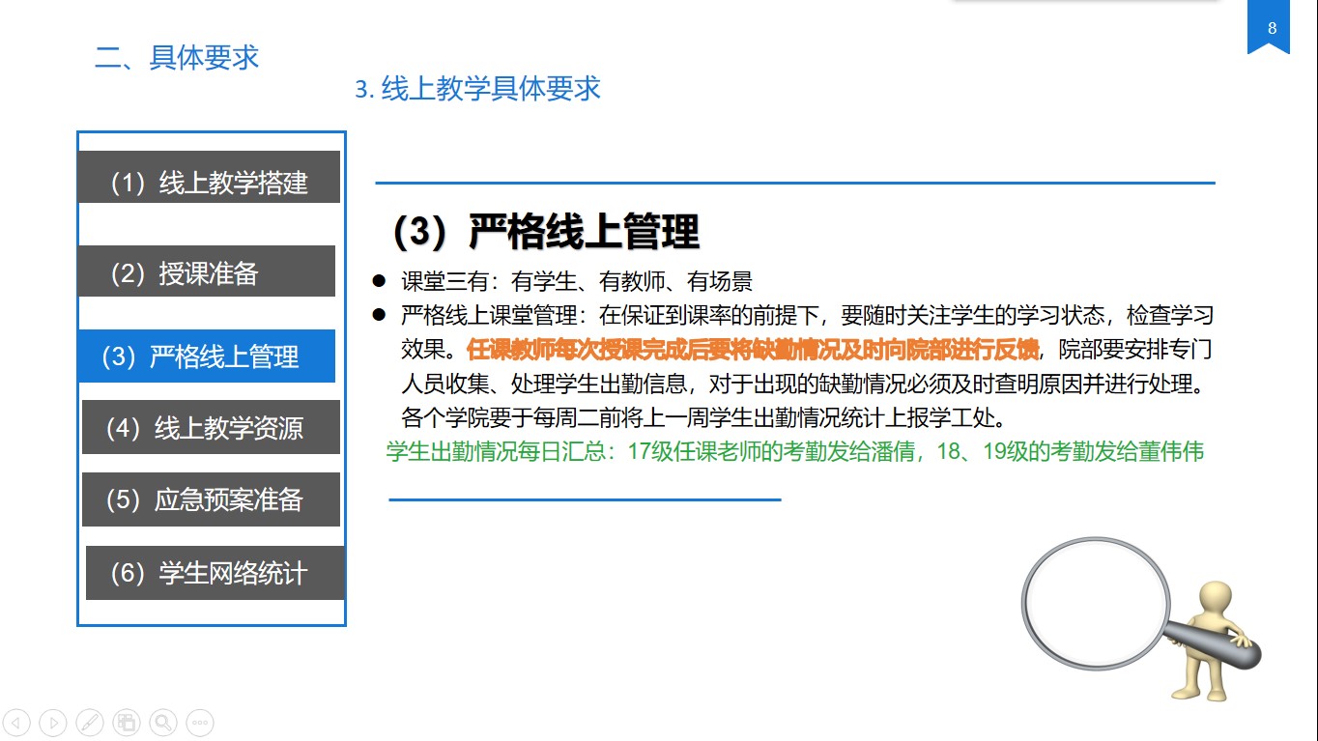Click the green 学生出勤情况每日汇总 line
The height and width of the screenshot is (741, 1318).
[x=794, y=452]
